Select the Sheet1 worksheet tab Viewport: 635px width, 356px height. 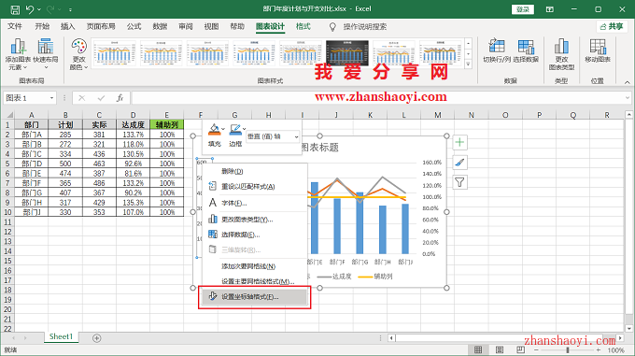point(61,337)
